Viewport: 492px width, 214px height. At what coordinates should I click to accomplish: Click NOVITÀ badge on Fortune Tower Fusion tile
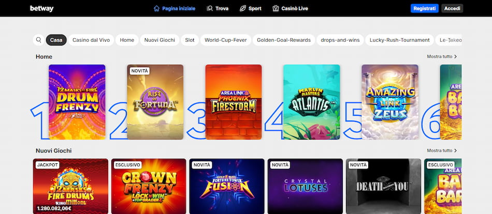202,165
